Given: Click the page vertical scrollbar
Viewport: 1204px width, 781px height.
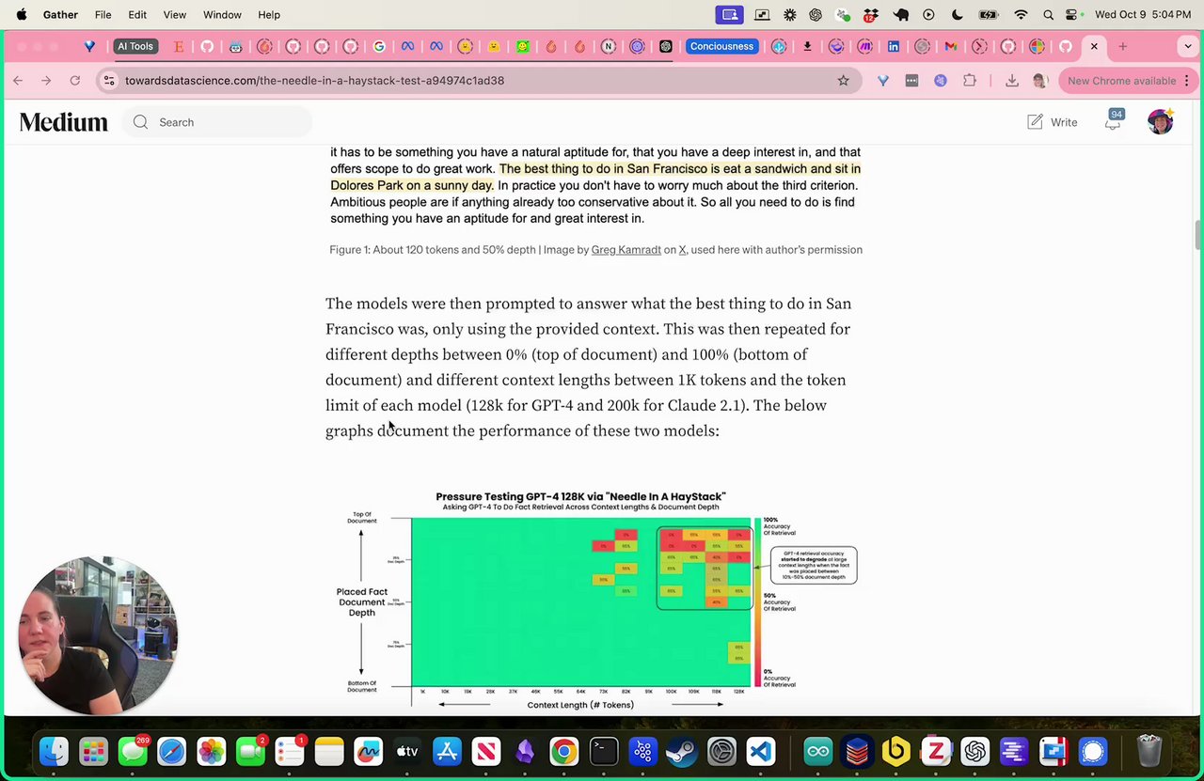Looking at the screenshot, I should tap(1198, 235).
